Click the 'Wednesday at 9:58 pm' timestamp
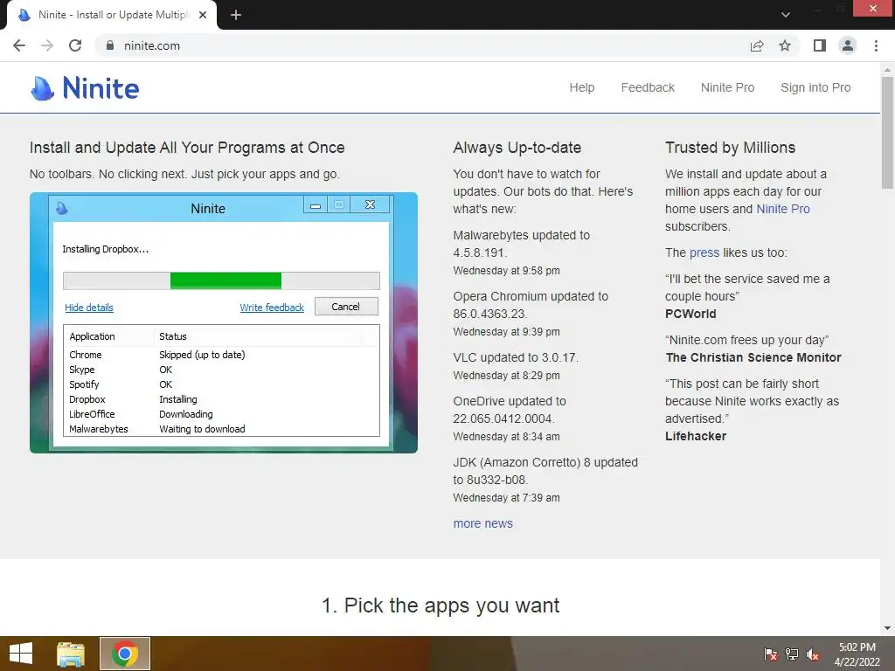 pos(506,271)
